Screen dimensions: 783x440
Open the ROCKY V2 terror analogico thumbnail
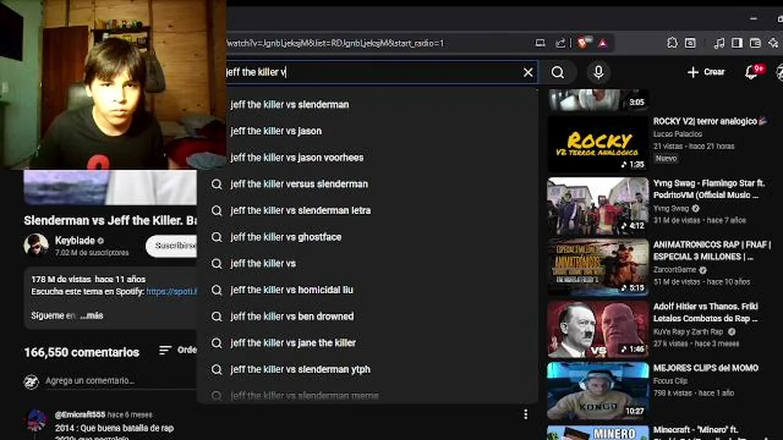click(x=598, y=144)
